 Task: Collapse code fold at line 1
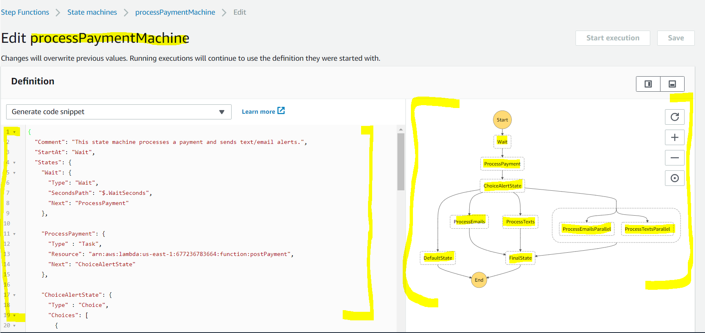(x=14, y=132)
